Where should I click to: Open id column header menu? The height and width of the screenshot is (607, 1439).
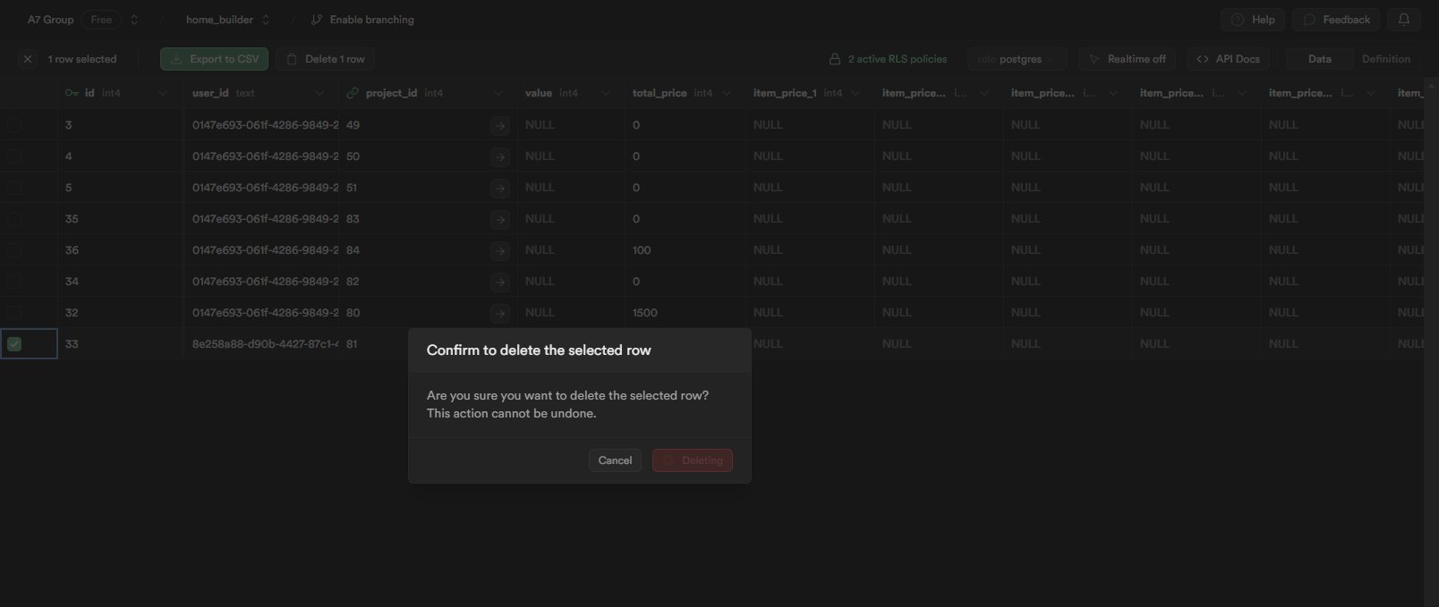[163, 93]
